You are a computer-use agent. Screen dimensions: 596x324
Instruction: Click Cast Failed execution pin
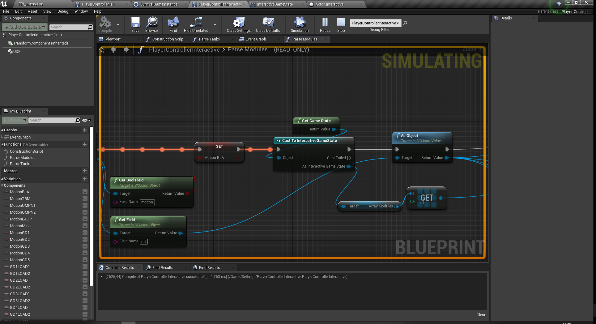click(349, 158)
